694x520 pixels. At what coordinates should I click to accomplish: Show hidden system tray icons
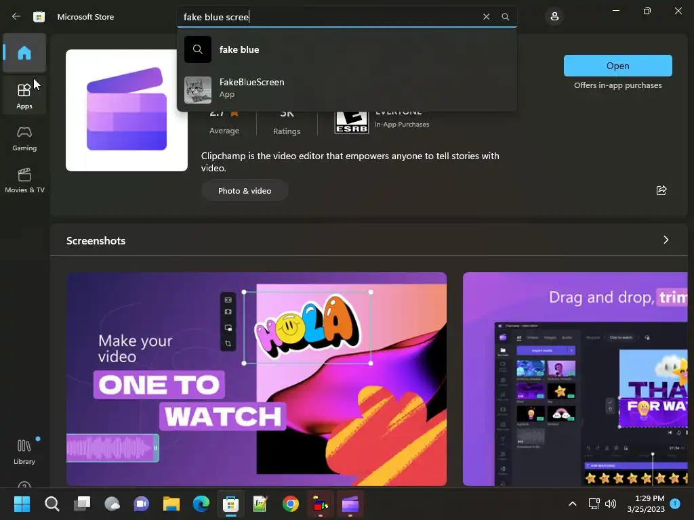tap(572, 504)
